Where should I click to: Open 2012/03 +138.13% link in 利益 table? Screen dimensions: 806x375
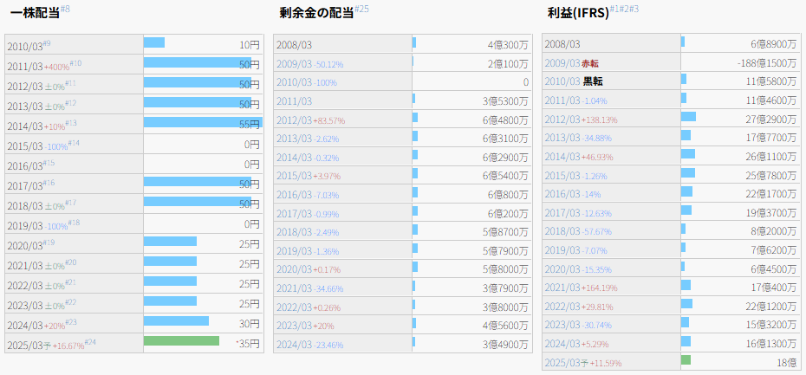click(x=582, y=120)
